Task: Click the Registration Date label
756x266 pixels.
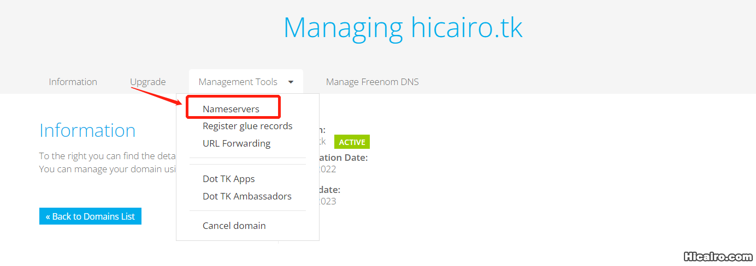Action: pyautogui.click(x=344, y=158)
